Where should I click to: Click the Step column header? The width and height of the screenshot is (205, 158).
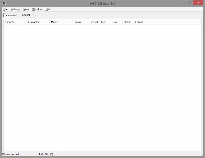(105, 22)
